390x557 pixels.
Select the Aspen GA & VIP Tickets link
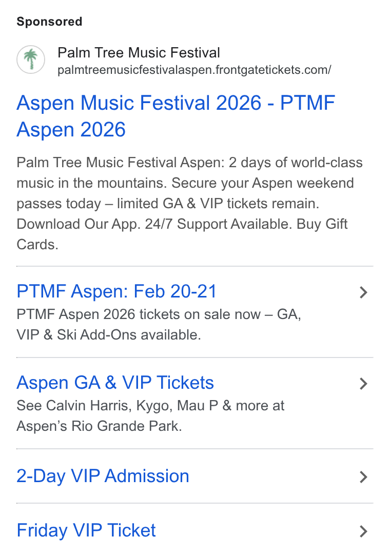(x=115, y=383)
